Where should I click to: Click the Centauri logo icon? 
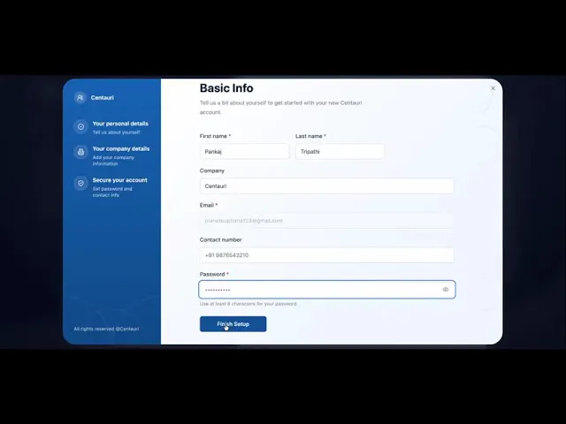click(80, 97)
